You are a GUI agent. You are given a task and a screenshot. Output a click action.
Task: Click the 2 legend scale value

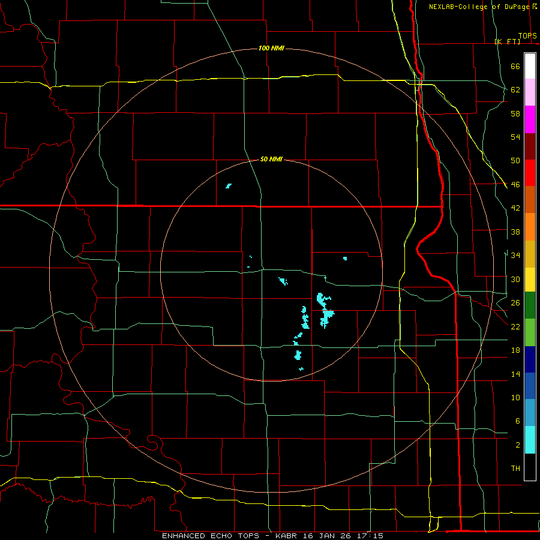[x=517, y=445]
